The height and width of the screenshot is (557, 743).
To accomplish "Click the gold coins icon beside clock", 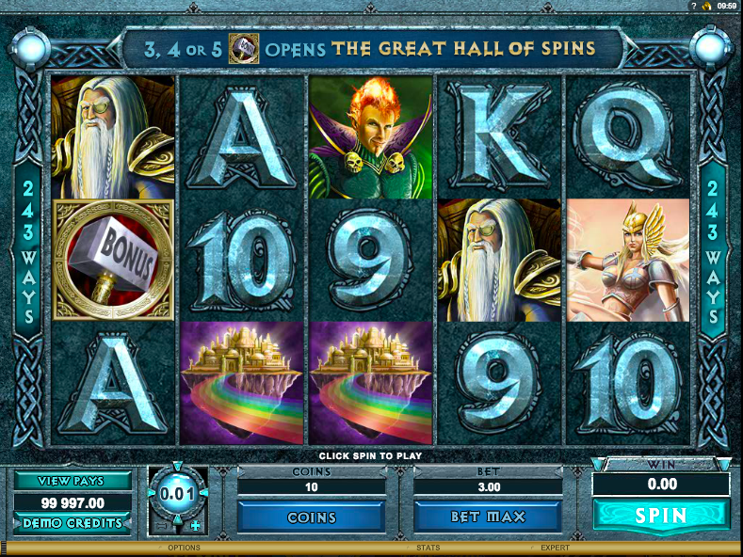I will coord(706,6).
